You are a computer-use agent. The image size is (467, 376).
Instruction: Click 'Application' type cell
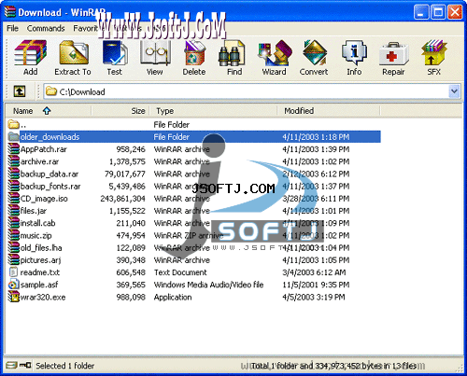pos(173,297)
